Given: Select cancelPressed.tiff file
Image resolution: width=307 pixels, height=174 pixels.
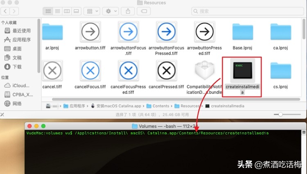Looking at the screenshot, I should point(167,71).
